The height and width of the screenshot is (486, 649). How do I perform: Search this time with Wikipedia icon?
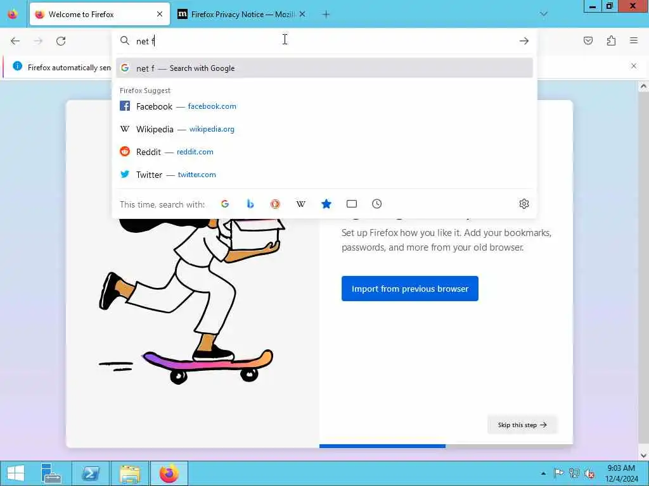tap(301, 204)
